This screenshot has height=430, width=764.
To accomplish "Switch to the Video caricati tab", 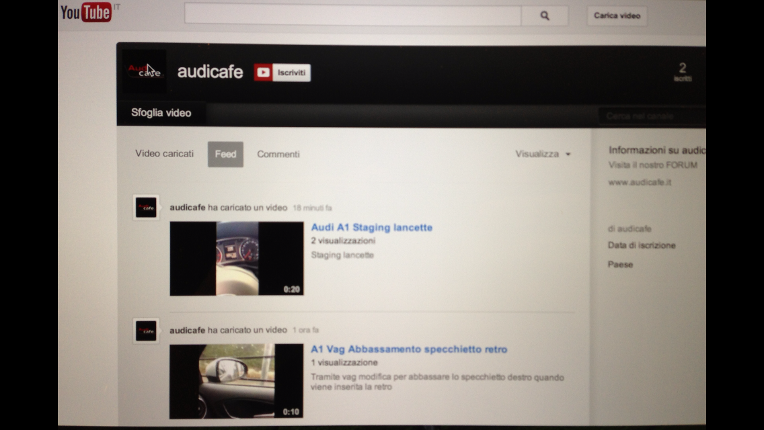I will click(164, 153).
